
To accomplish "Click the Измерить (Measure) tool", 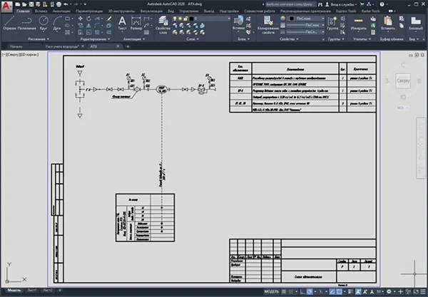I will click(x=358, y=23).
